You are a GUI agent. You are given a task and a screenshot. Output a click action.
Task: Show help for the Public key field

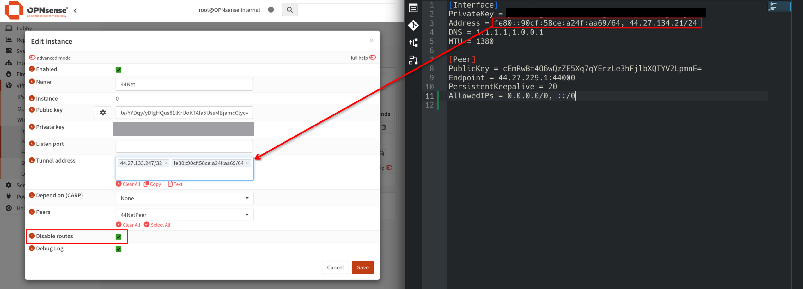[32, 109]
